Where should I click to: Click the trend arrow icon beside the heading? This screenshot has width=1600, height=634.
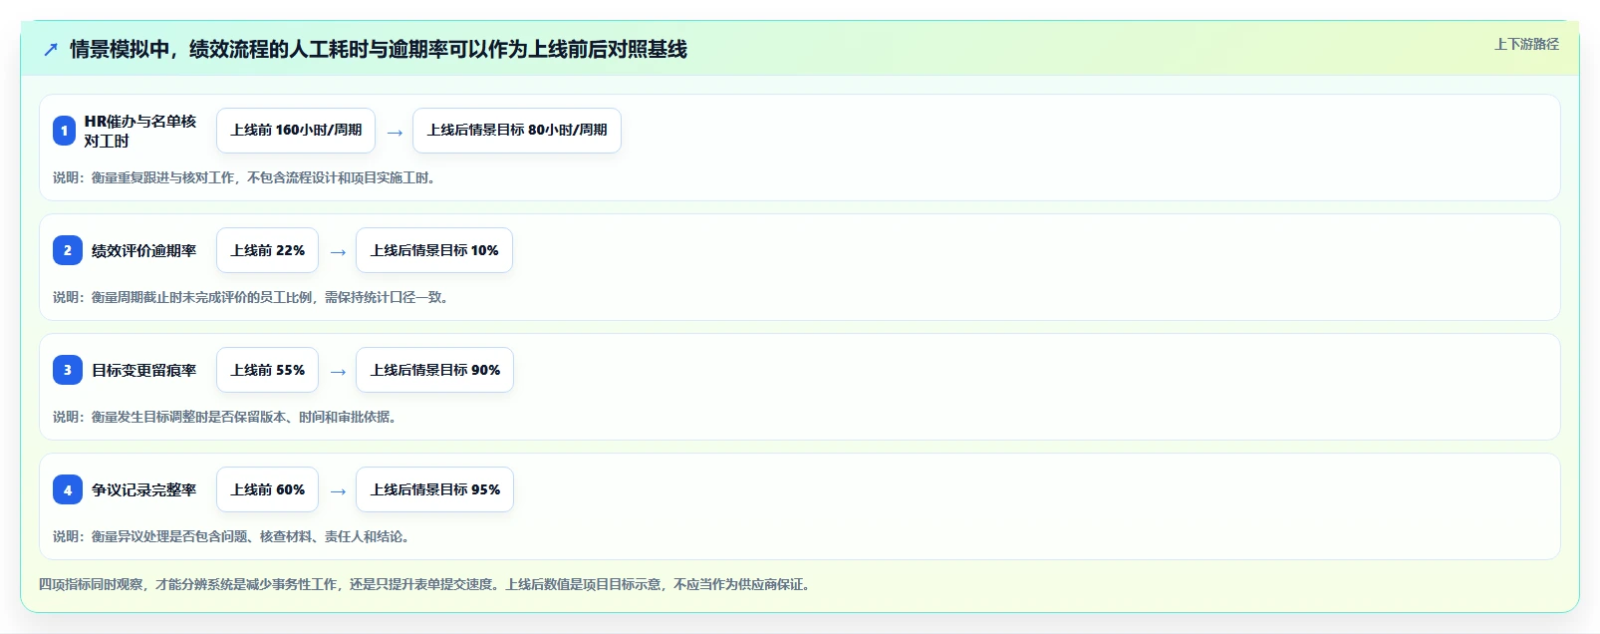click(x=51, y=49)
